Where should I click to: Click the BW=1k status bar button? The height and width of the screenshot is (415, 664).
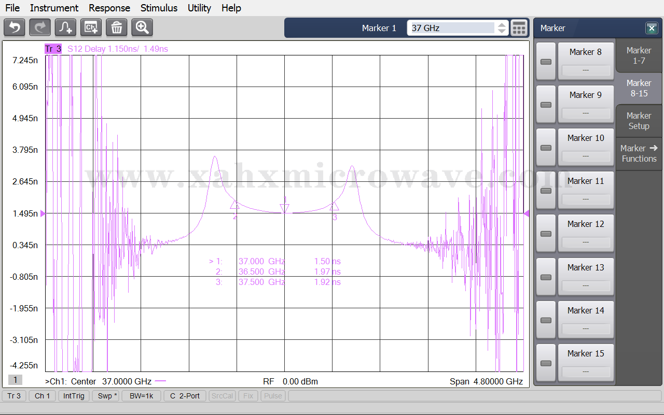(x=142, y=396)
